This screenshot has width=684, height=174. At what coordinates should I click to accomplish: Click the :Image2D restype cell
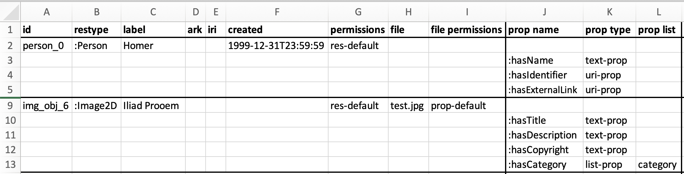tap(96, 106)
